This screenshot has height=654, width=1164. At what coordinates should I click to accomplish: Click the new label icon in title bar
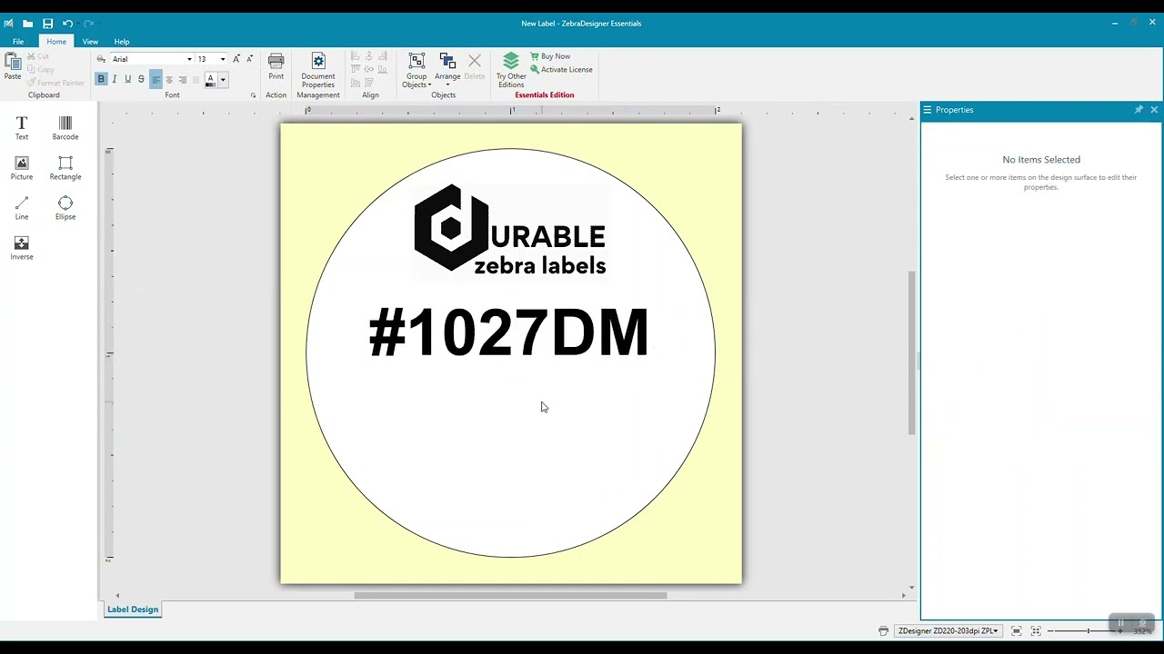(8, 24)
